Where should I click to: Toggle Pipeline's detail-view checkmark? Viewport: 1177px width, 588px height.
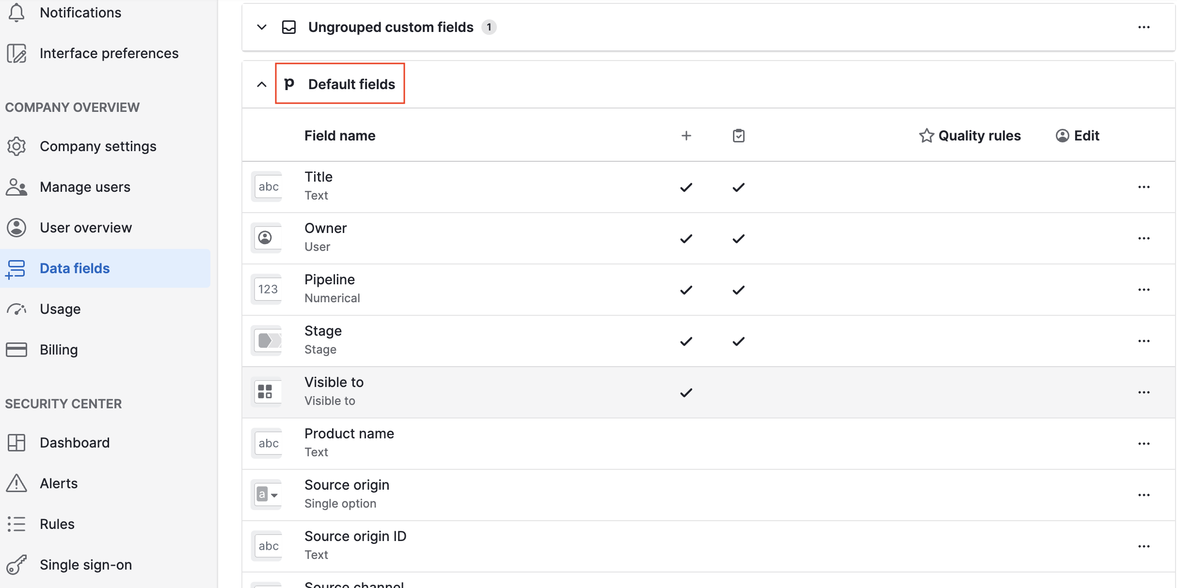739,290
